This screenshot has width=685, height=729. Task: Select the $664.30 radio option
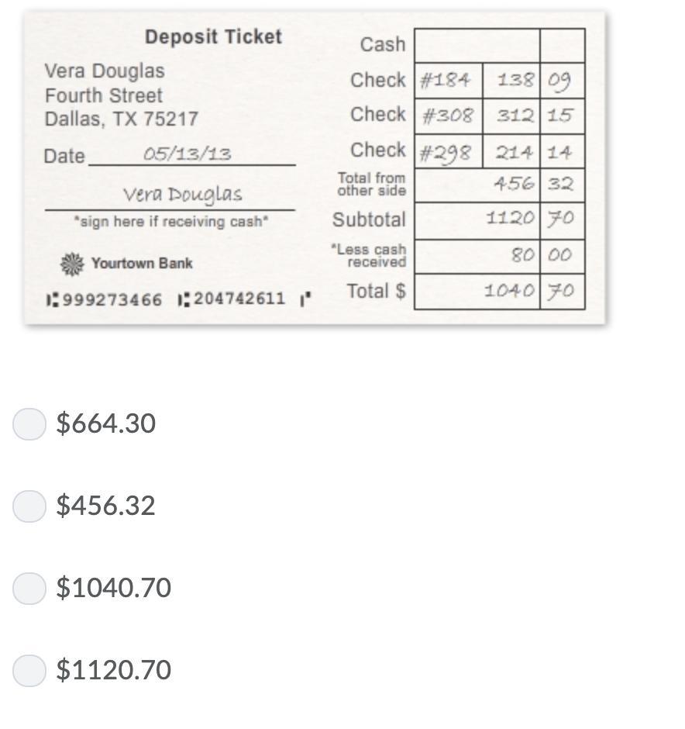coord(29,423)
